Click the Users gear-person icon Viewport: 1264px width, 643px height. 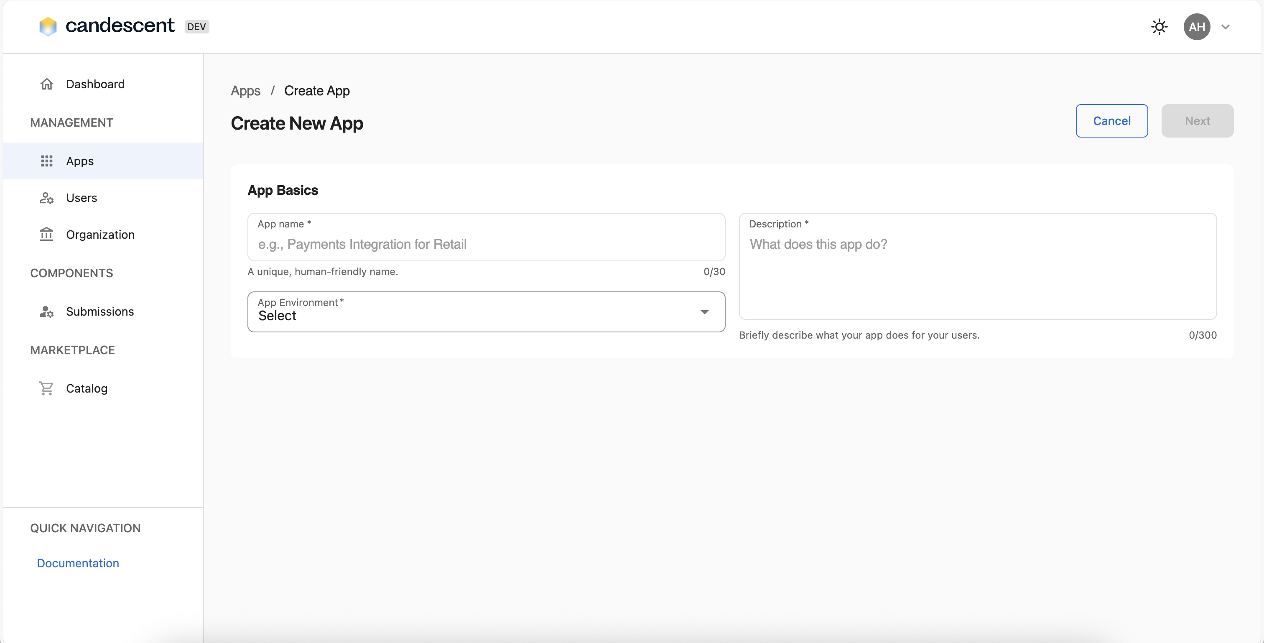click(47, 198)
